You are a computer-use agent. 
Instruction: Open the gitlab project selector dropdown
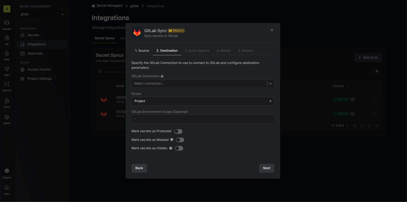pos(43,14)
